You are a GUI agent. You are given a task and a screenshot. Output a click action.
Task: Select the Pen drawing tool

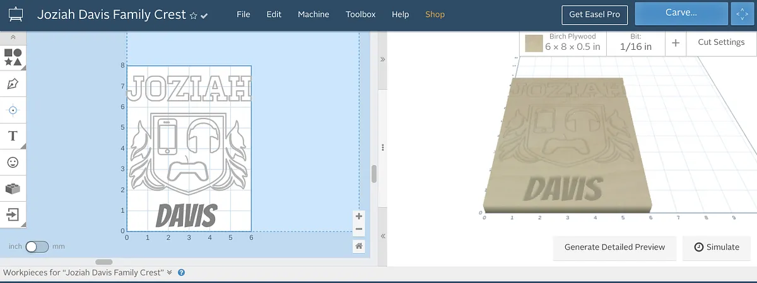pyautogui.click(x=13, y=84)
